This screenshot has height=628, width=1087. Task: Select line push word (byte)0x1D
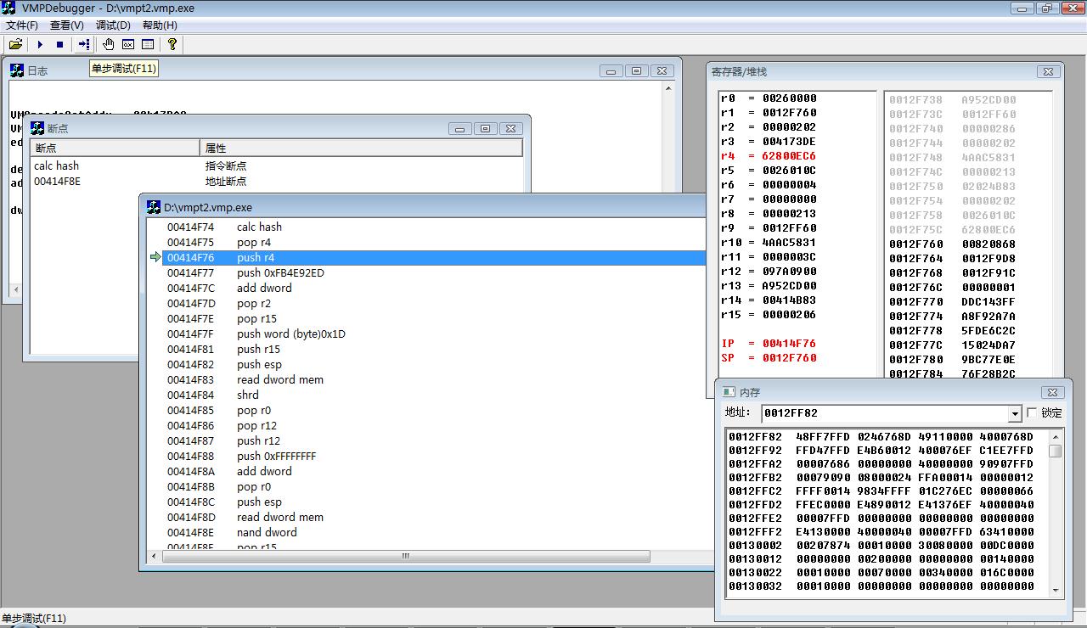(433, 334)
